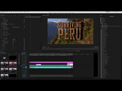Open the Window menu
The width and height of the screenshot is (122, 91).
click(25, 12)
